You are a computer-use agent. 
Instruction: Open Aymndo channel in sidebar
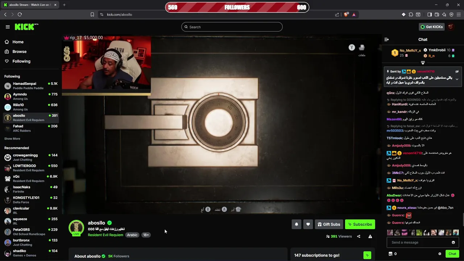click(31, 96)
